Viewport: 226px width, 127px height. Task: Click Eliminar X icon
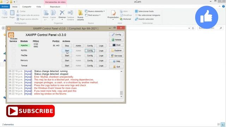tap(62, 15)
